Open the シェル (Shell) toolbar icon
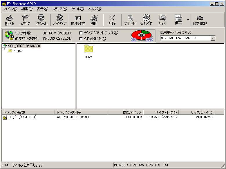226x169 pixels. pyautogui.click(x=162, y=20)
